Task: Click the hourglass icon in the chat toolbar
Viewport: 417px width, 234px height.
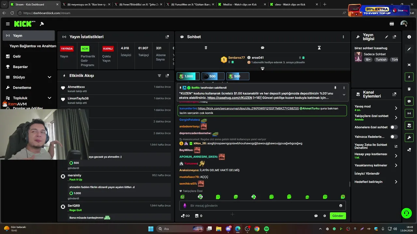Action: click(319, 48)
